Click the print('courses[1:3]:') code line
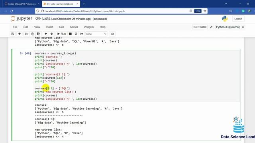 [52, 74]
